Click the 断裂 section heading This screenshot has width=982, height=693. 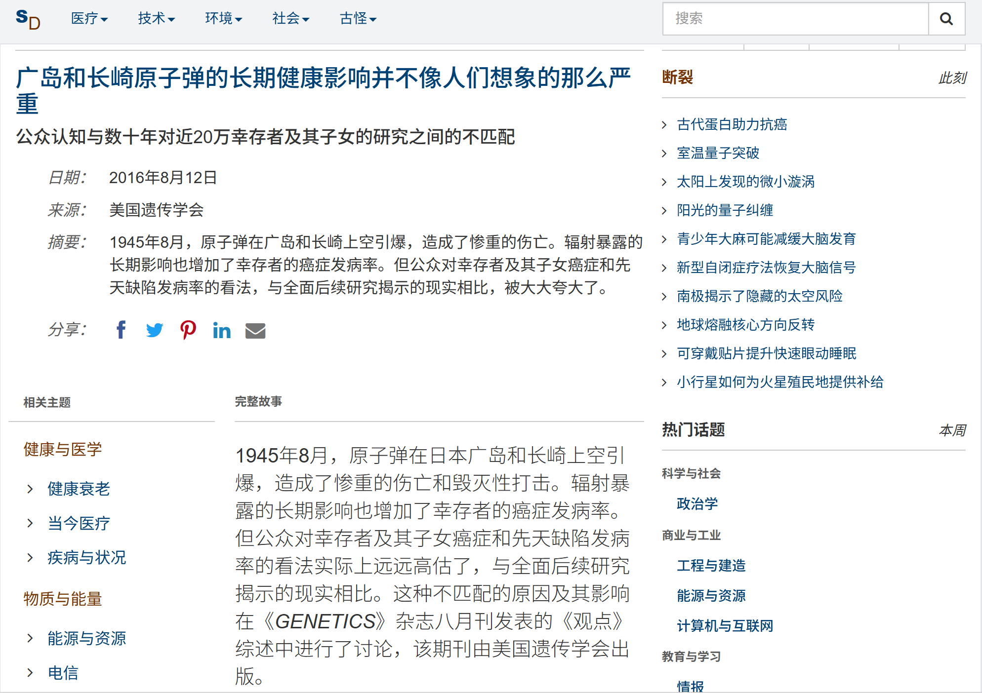(677, 77)
